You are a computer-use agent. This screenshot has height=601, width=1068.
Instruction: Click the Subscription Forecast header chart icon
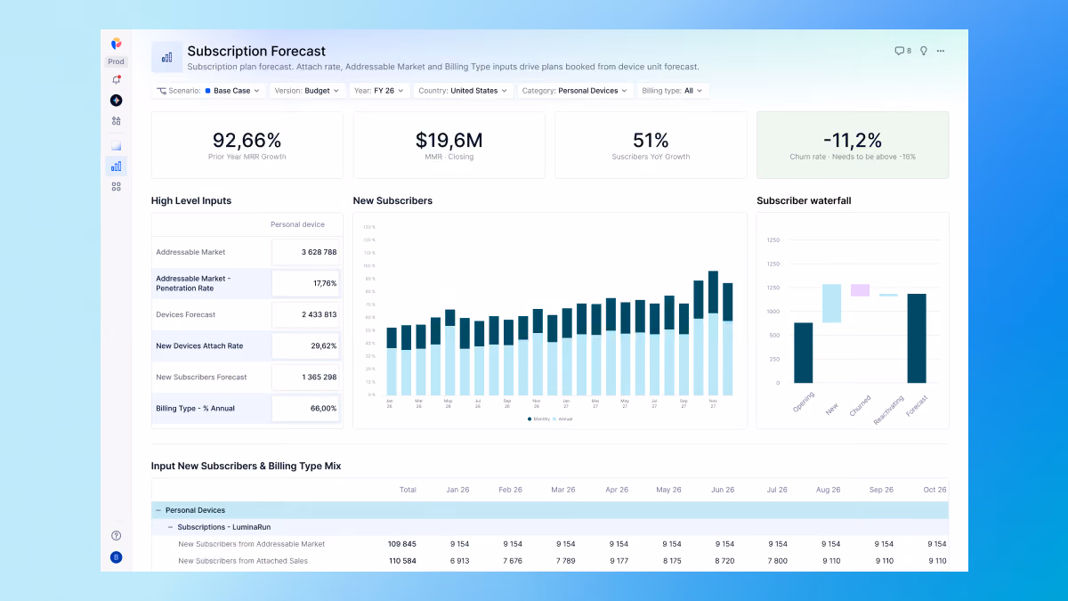click(x=166, y=57)
